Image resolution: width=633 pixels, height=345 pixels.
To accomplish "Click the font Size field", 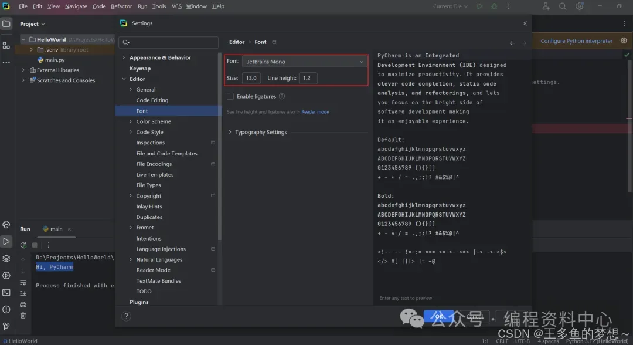I will [251, 78].
